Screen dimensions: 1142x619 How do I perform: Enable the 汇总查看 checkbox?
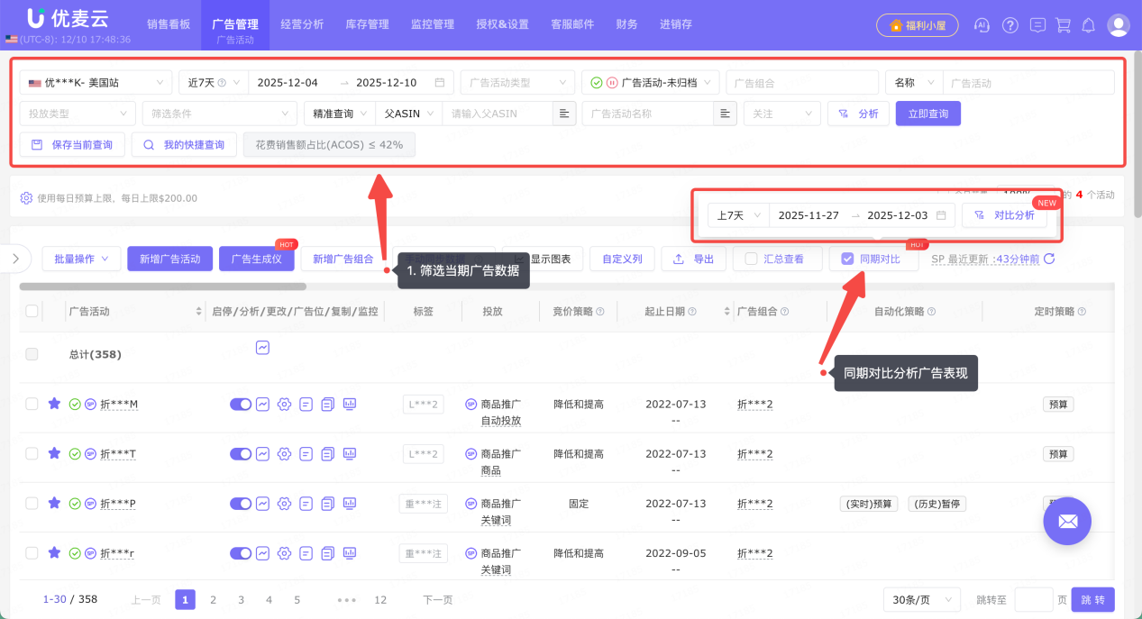click(x=751, y=259)
